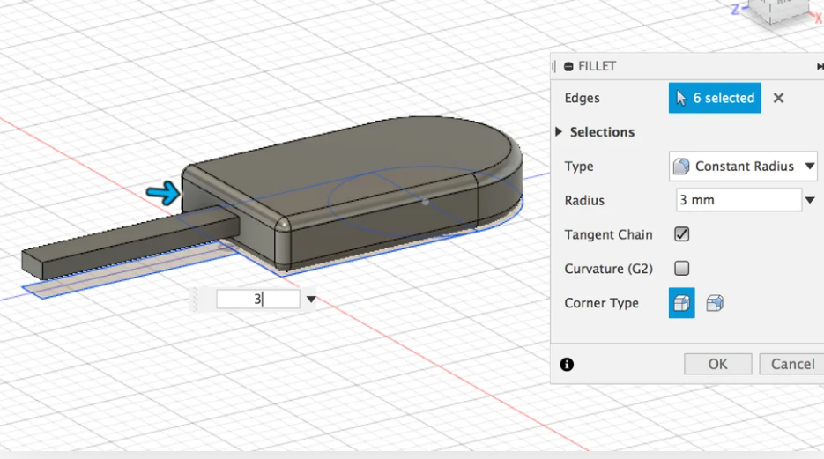824x459 pixels.
Task: Uncheck the Tangent Chain checkbox
Action: coord(681,234)
